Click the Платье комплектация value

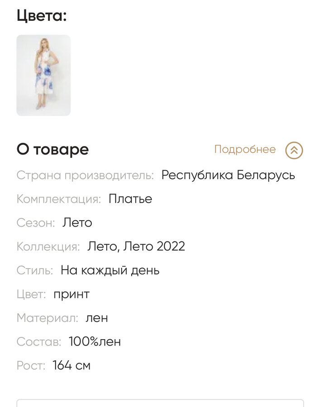coord(130,199)
